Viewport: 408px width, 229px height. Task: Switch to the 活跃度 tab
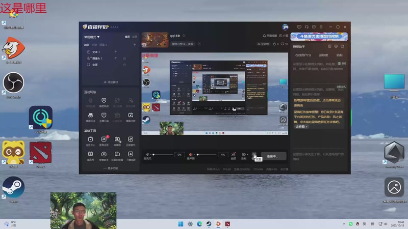pos(323,55)
